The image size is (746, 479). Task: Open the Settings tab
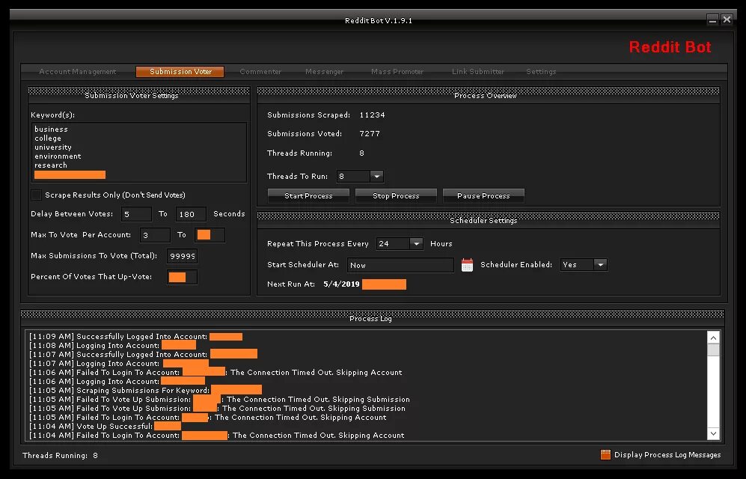point(541,71)
